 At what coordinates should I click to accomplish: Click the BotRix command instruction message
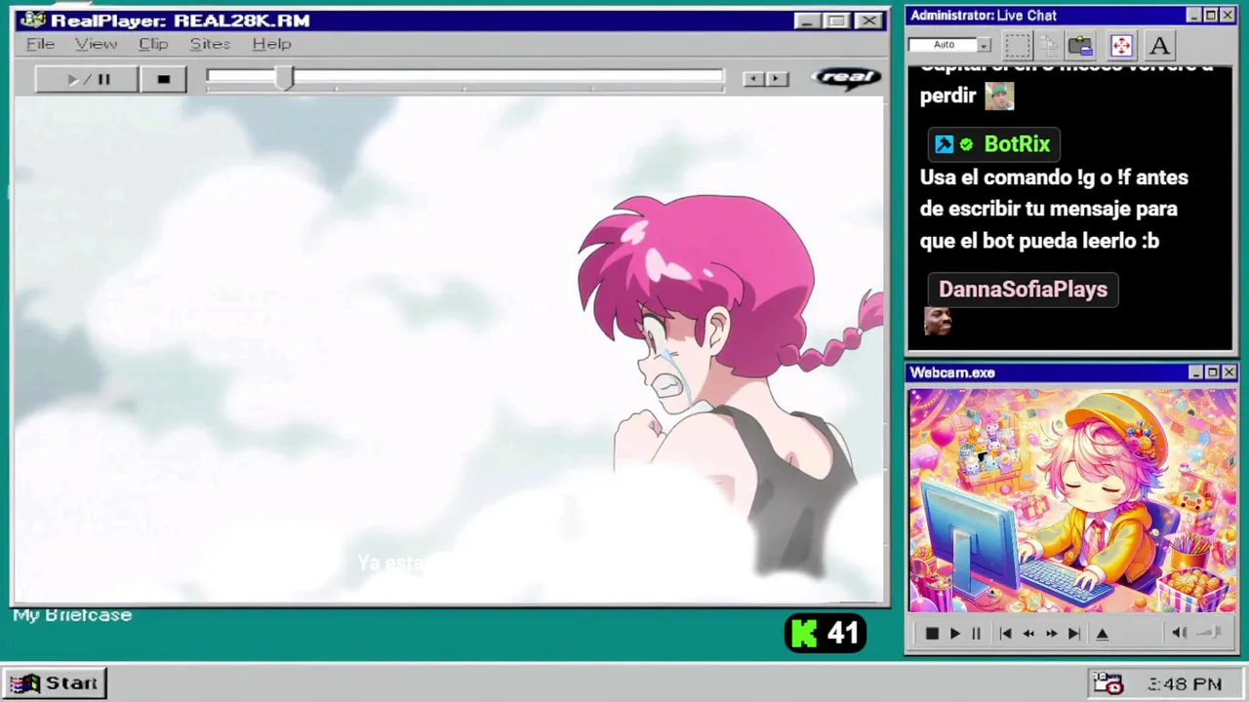(x=1054, y=209)
